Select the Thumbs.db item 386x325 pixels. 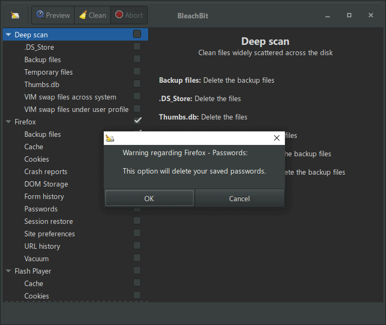point(42,84)
